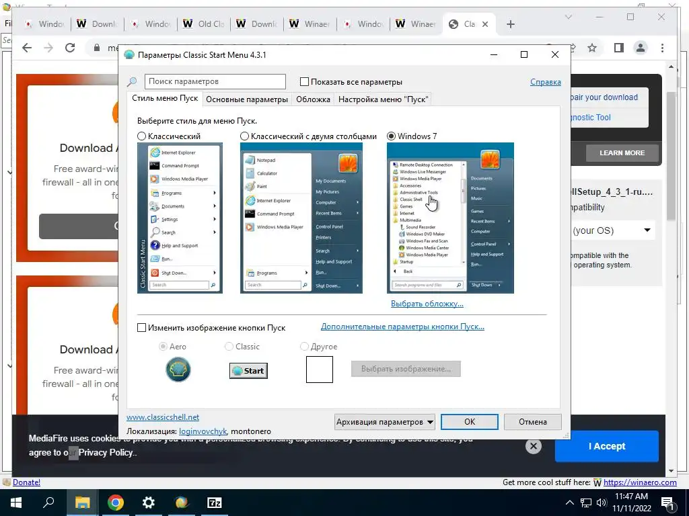Viewport: 689px width, 516px height.
Task: Select the Classic start menu style radio
Action: click(141, 136)
